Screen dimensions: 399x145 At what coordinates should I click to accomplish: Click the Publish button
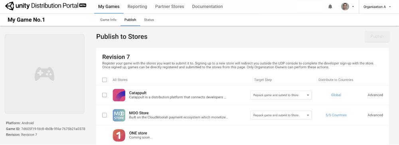pos(377,37)
